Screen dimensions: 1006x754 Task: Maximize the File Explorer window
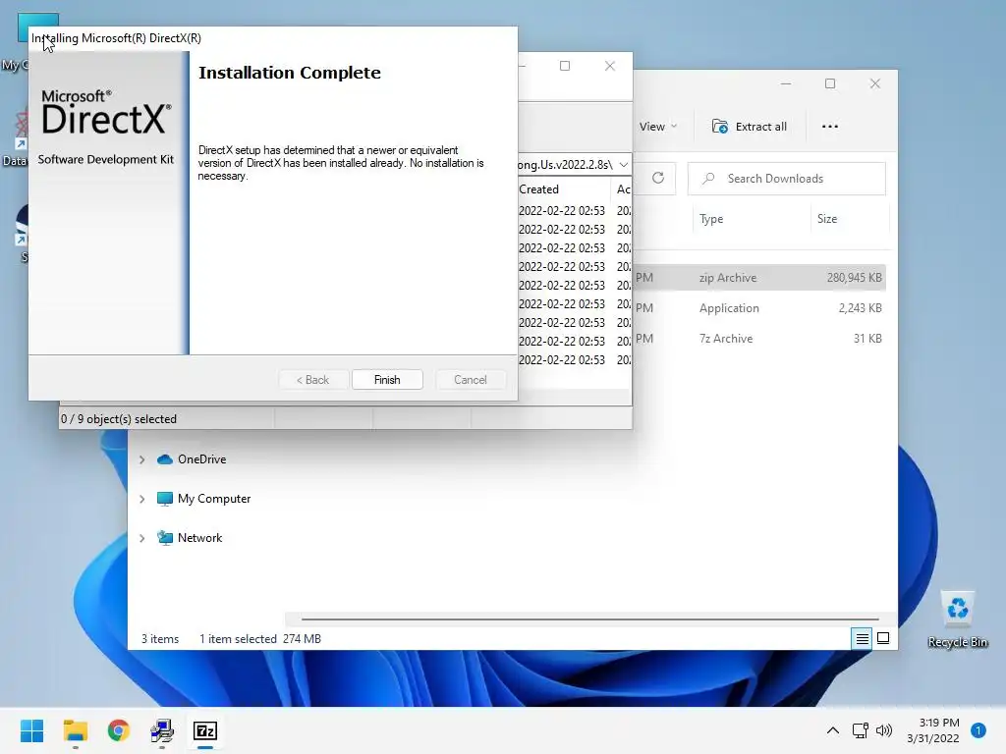tap(829, 83)
